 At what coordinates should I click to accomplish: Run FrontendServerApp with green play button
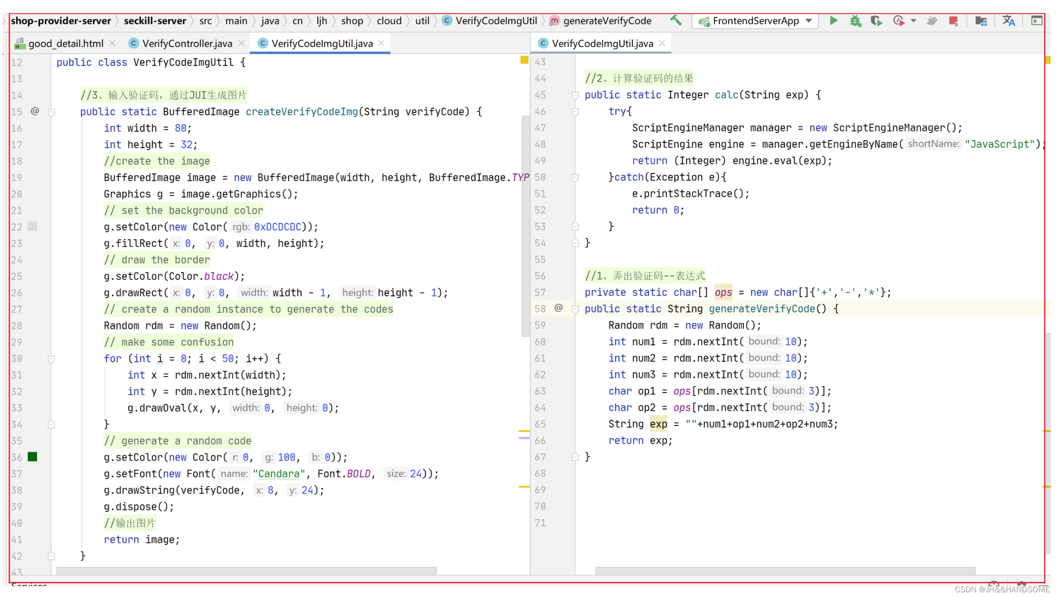point(833,20)
